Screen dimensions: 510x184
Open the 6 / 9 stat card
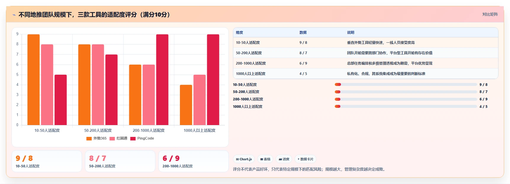pos(194,161)
